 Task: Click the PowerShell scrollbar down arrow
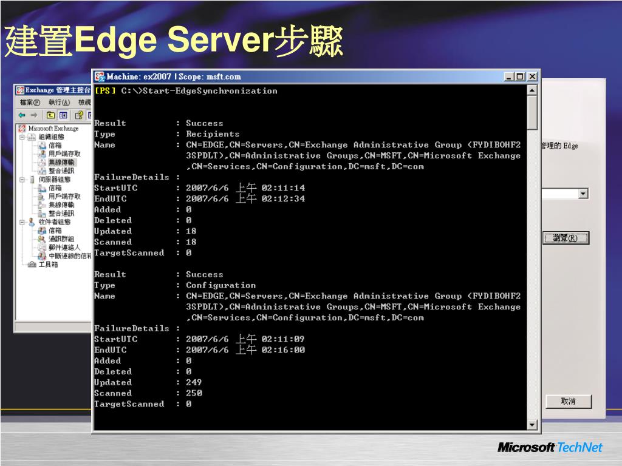pyautogui.click(x=532, y=425)
